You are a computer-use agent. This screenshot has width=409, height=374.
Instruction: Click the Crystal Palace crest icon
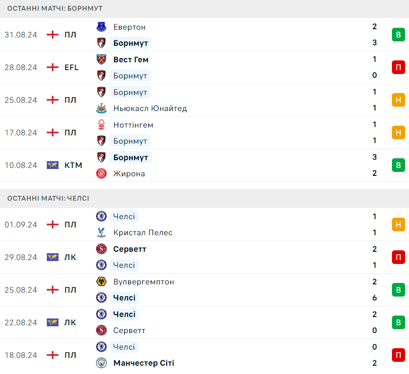pos(101,233)
